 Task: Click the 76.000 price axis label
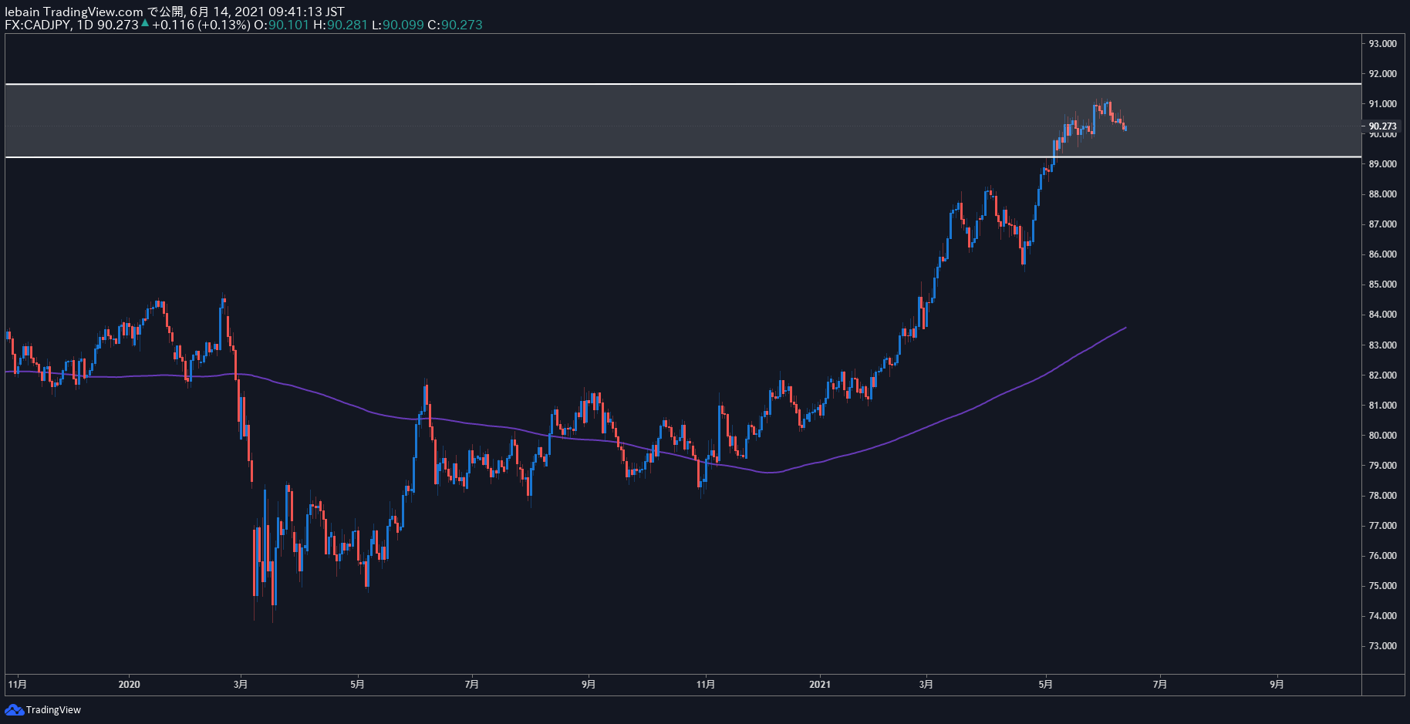(x=1382, y=556)
